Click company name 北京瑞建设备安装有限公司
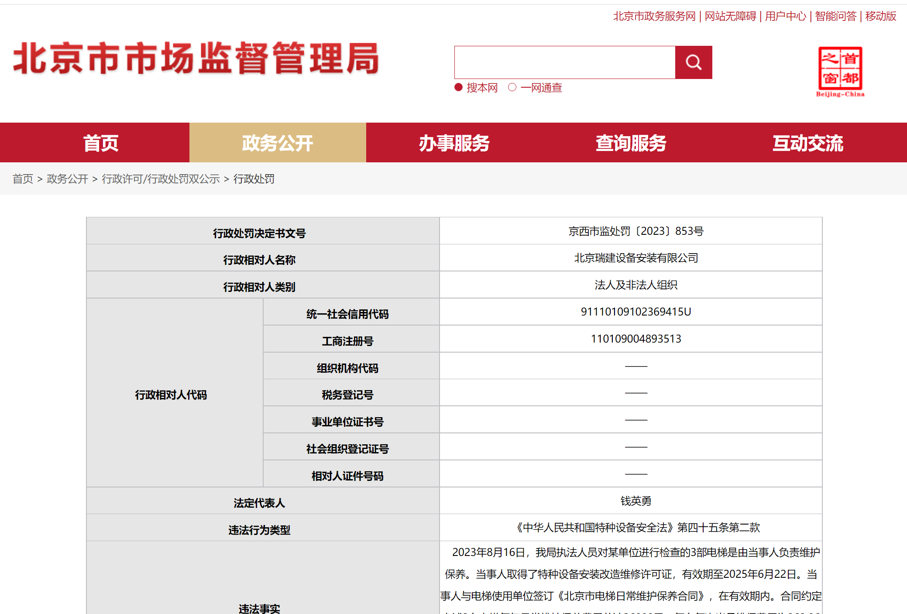The image size is (907, 614). [636, 258]
